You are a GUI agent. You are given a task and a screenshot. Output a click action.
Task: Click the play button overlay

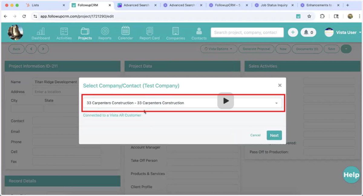[226, 101]
